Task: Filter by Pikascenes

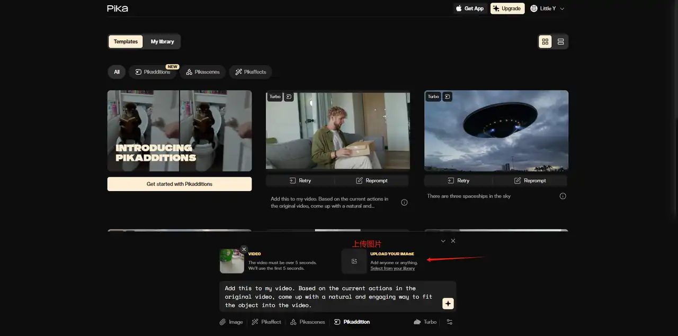Action: [x=203, y=72]
